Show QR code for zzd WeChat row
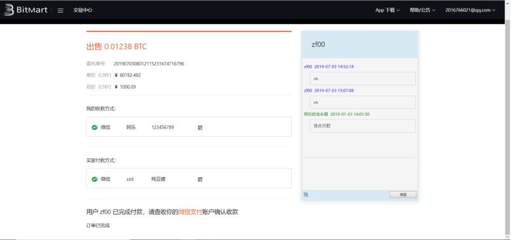 (x=200, y=179)
